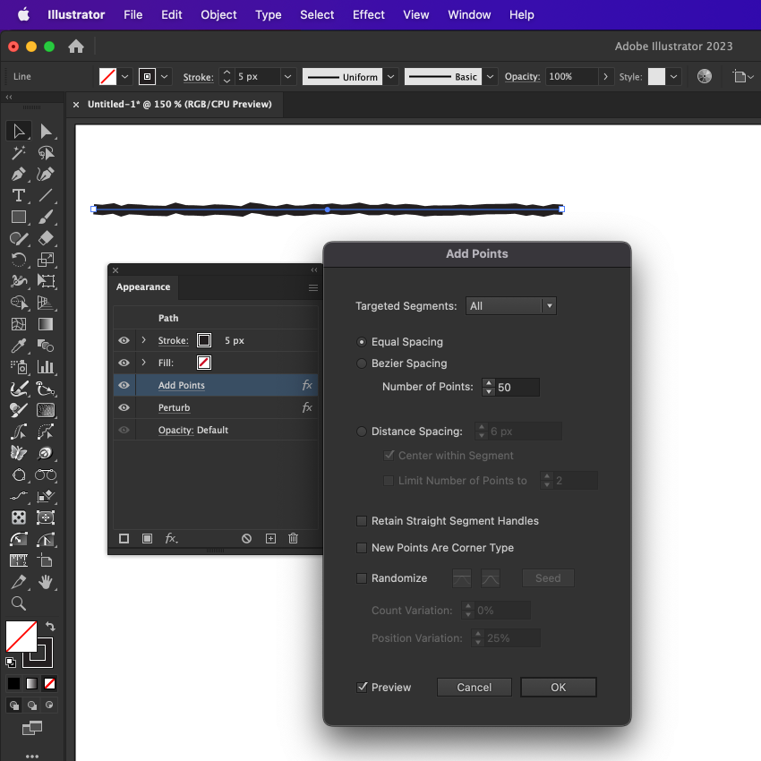Select the Selection tool arrow
This screenshot has height=761, width=761.
pyautogui.click(x=19, y=131)
